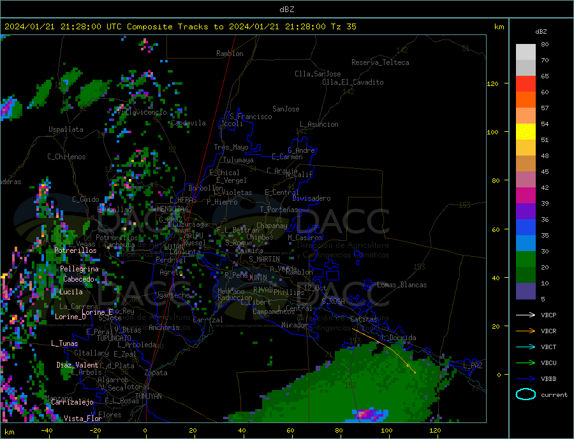This screenshot has width=574, height=439.
Task: Click the 'Cabecedo' station label
Action: (x=78, y=279)
